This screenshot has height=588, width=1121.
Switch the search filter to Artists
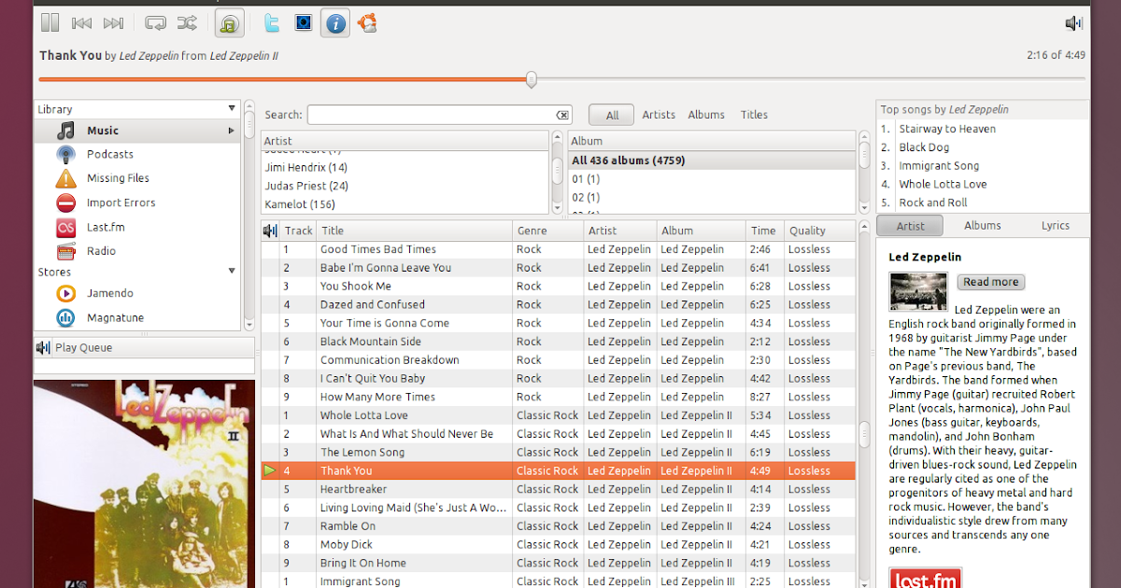point(659,114)
